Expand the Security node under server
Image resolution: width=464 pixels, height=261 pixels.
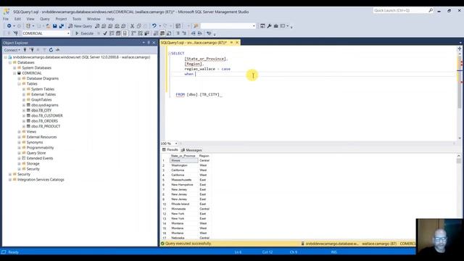tap(10, 174)
